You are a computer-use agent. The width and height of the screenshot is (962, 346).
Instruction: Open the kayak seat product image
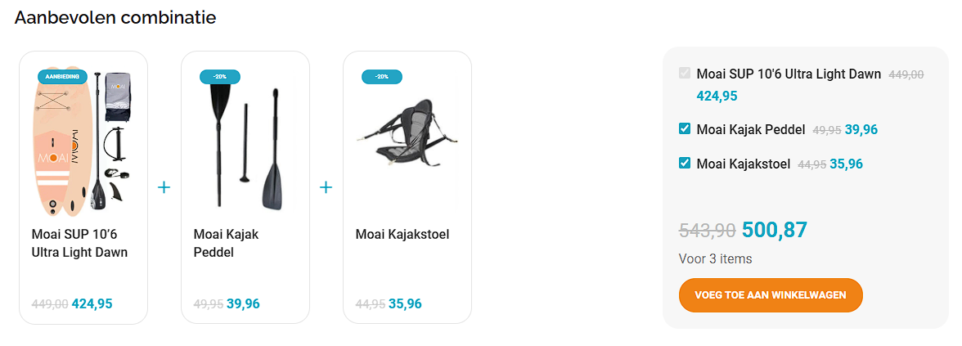(x=408, y=135)
